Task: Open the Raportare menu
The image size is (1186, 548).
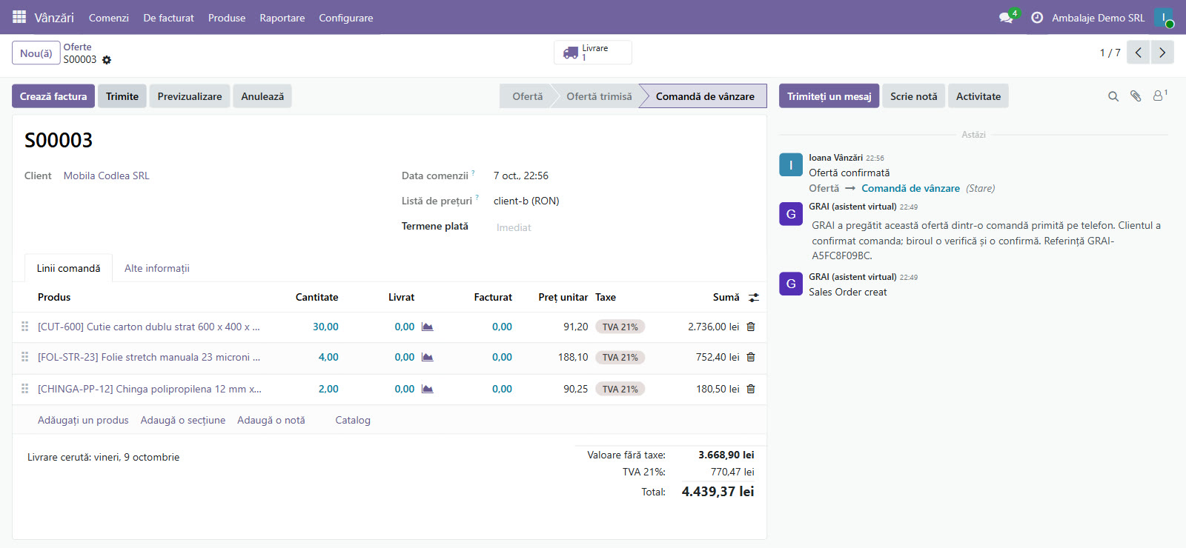Action: [x=282, y=18]
